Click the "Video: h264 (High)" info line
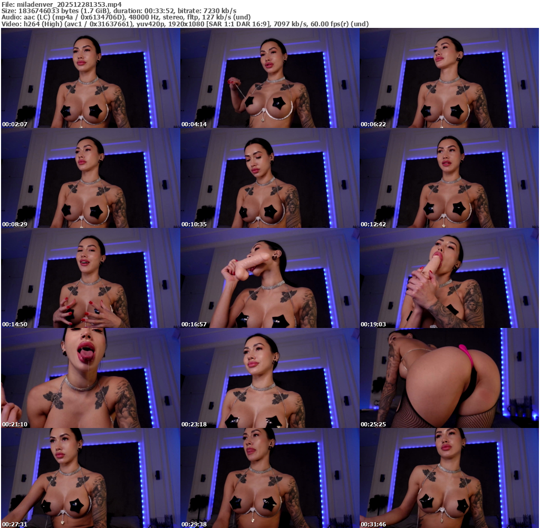540x528 pixels. click(185, 24)
